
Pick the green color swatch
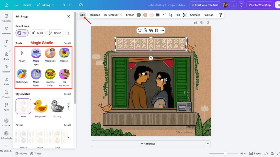tap(139, 15)
